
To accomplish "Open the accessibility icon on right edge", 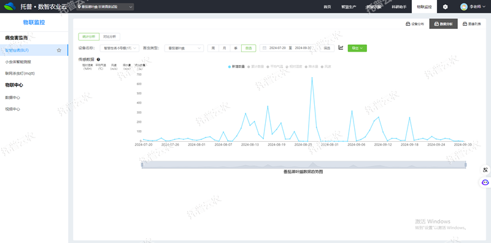I will [x=485, y=170].
